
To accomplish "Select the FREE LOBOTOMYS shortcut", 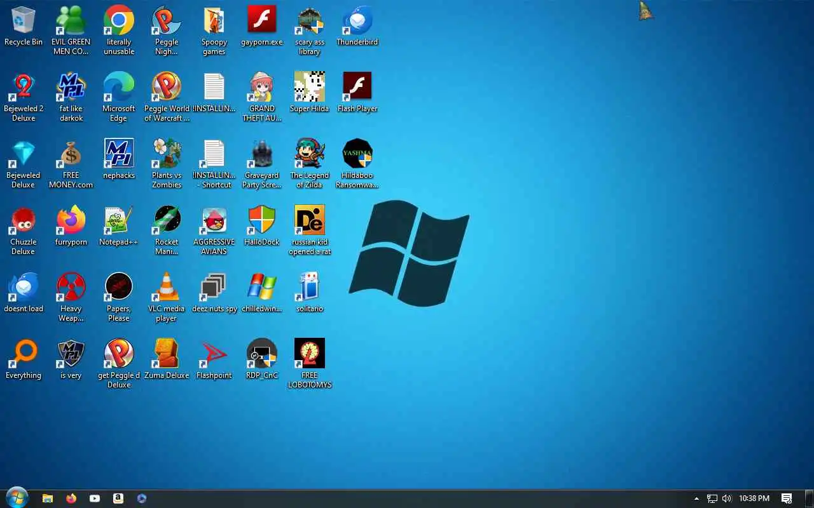I will pos(310,364).
